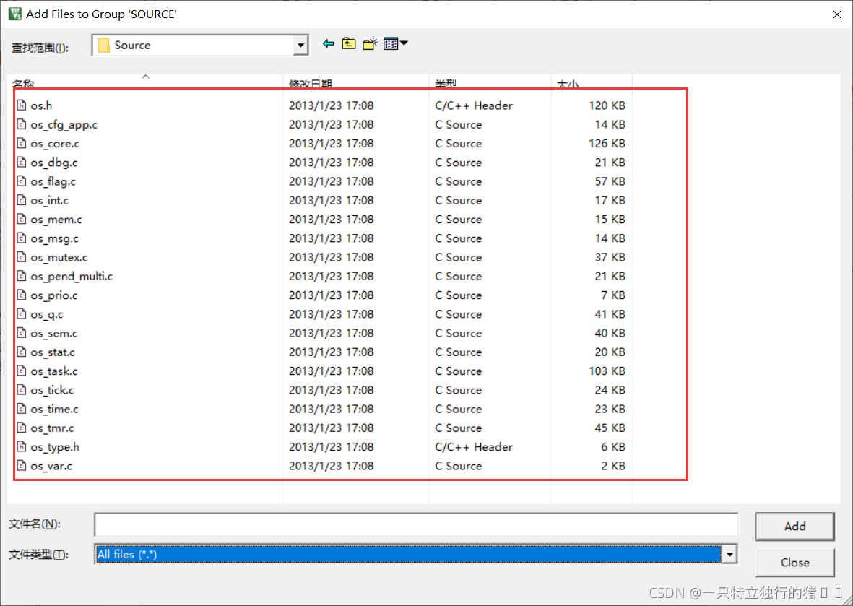Select the file name os_tmr.c
The width and height of the screenshot is (853, 606).
point(52,428)
